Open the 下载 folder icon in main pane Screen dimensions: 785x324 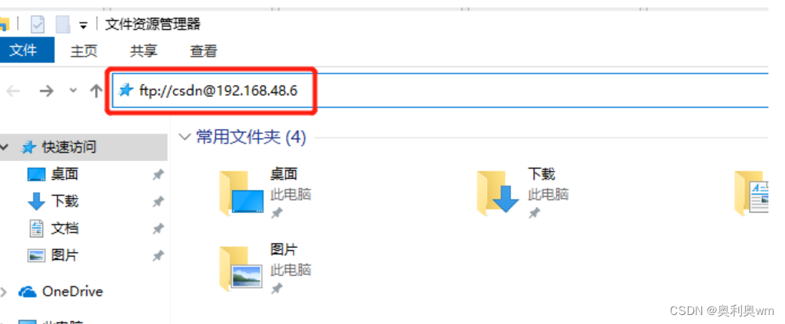point(497,193)
